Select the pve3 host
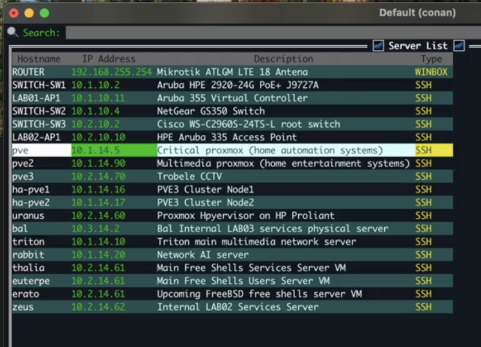 tap(23, 176)
